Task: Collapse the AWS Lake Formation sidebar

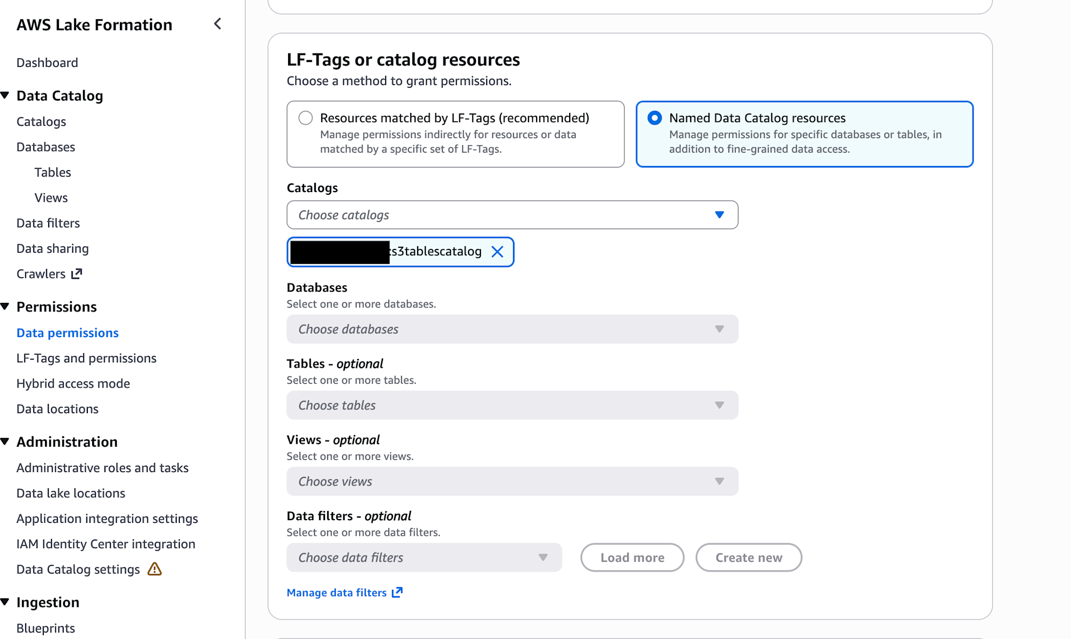Action: [x=217, y=24]
